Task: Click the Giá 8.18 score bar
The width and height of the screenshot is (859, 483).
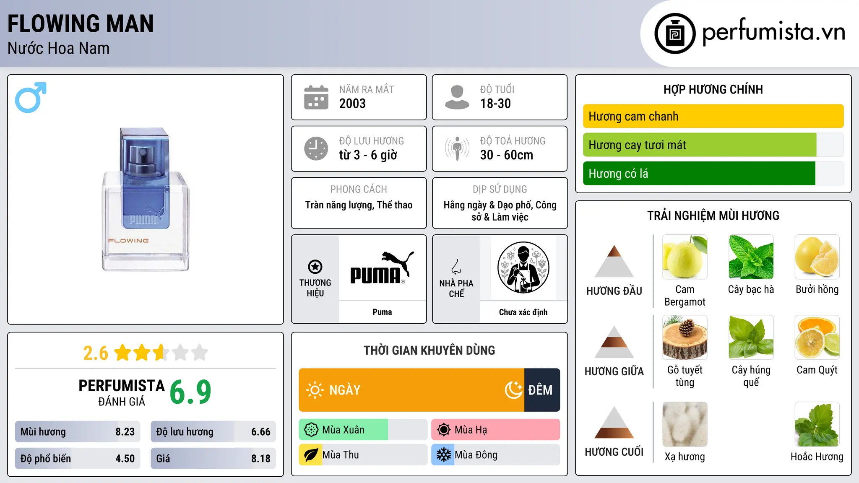Action: (x=213, y=459)
